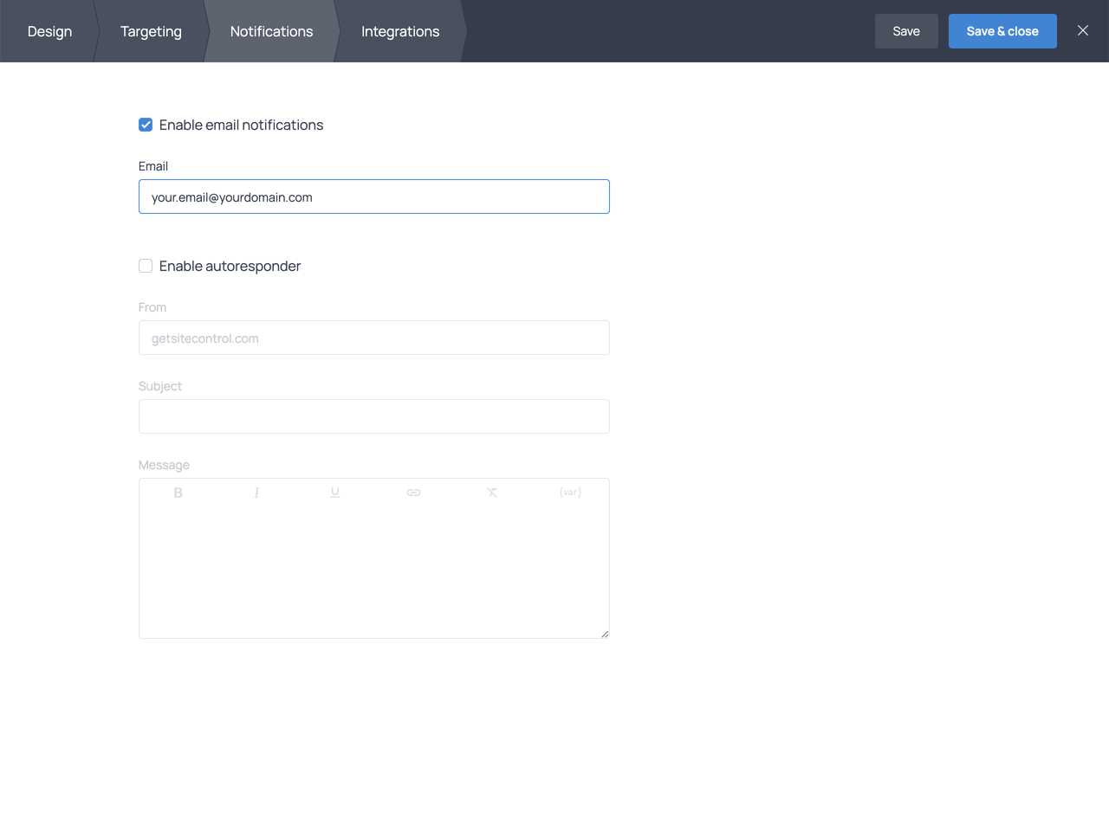Click inside the Email input field
The height and width of the screenshot is (831, 1109).
pos(373,196)
